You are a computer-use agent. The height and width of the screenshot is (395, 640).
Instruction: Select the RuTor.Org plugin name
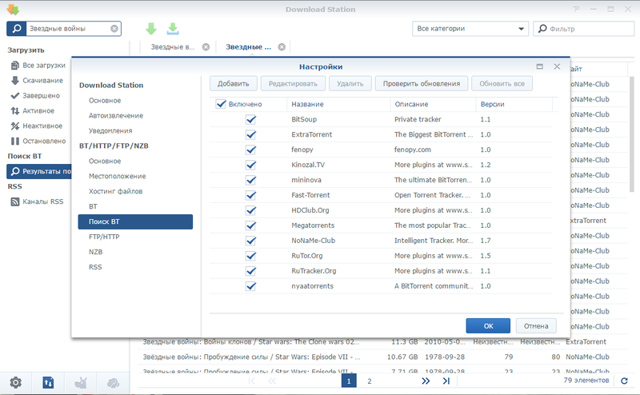[307, 256]
